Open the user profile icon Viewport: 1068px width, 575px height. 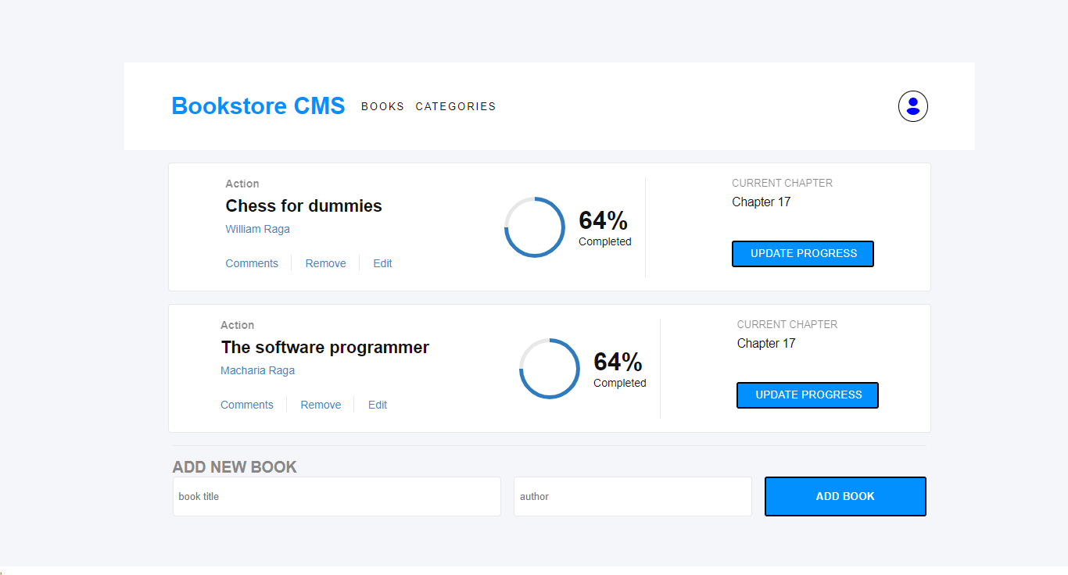pos(912,106)
